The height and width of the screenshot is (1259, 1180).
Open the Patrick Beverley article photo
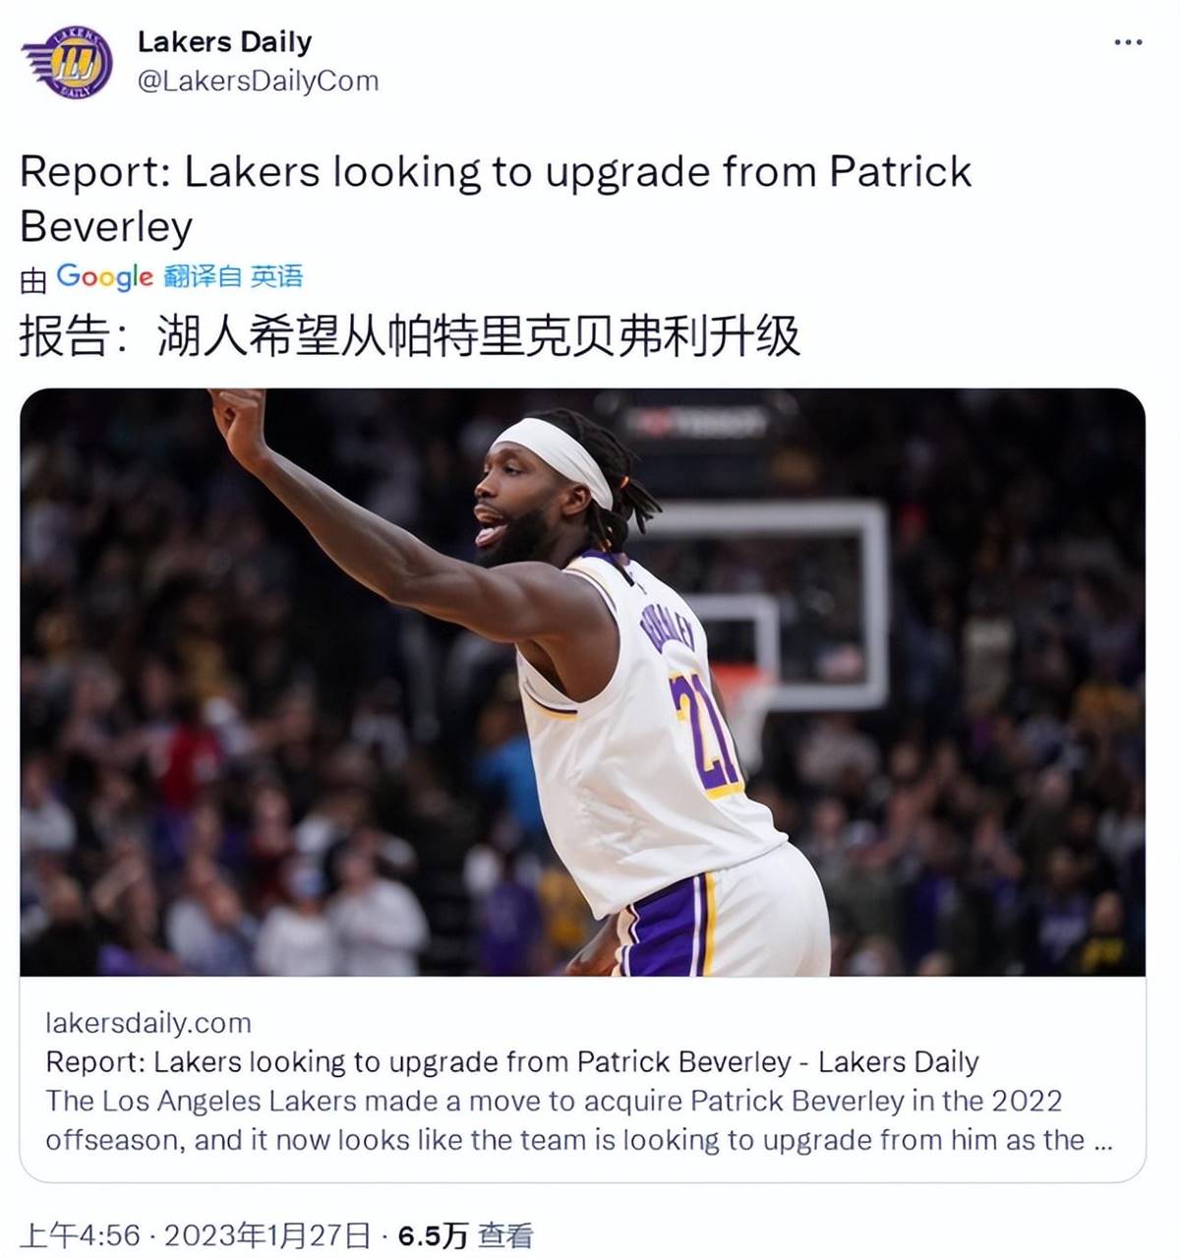[x=582, y=682]
